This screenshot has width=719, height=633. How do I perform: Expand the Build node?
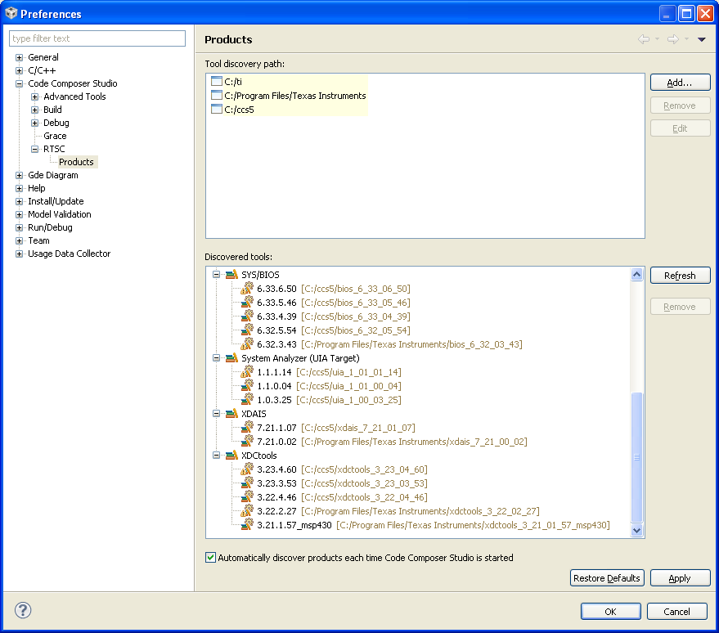[35, 110]
